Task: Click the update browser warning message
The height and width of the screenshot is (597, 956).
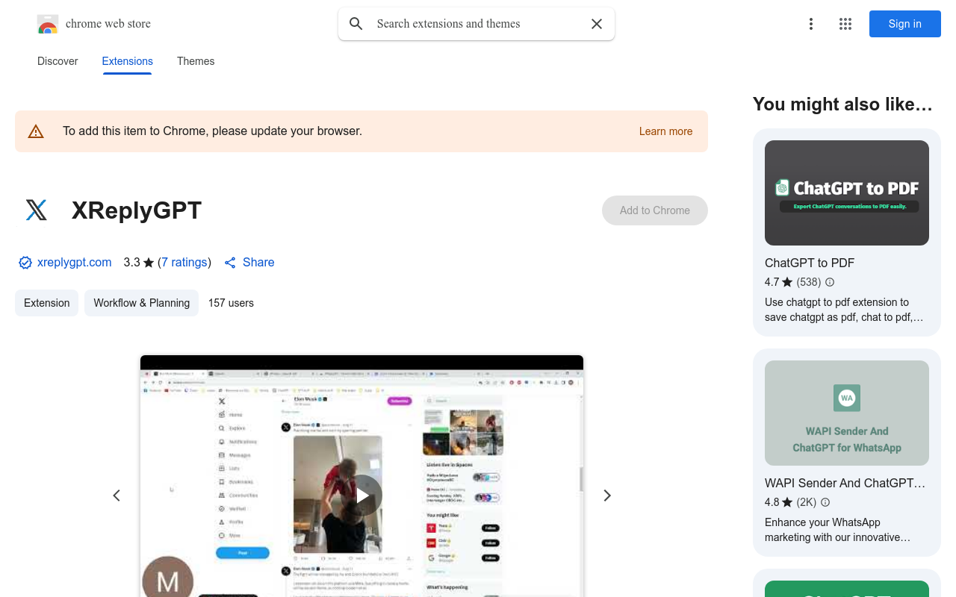Action: pyautogui.click(x=212, y=131)
